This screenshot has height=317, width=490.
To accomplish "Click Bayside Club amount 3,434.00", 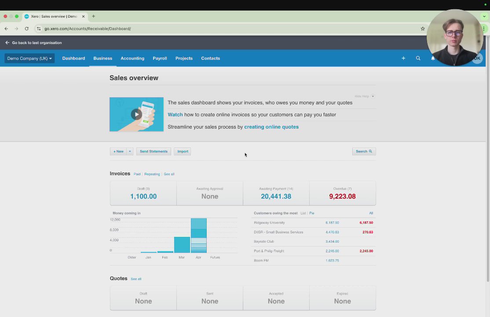I will click(332, 242).
